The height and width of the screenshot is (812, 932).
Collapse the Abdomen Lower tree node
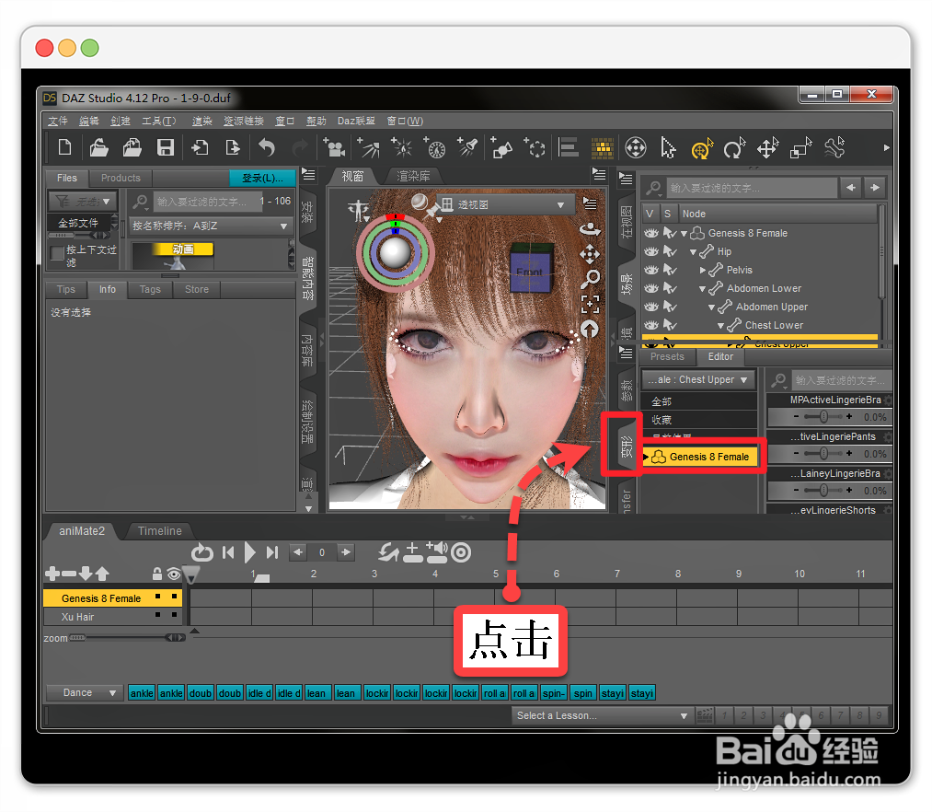[703, 289]
